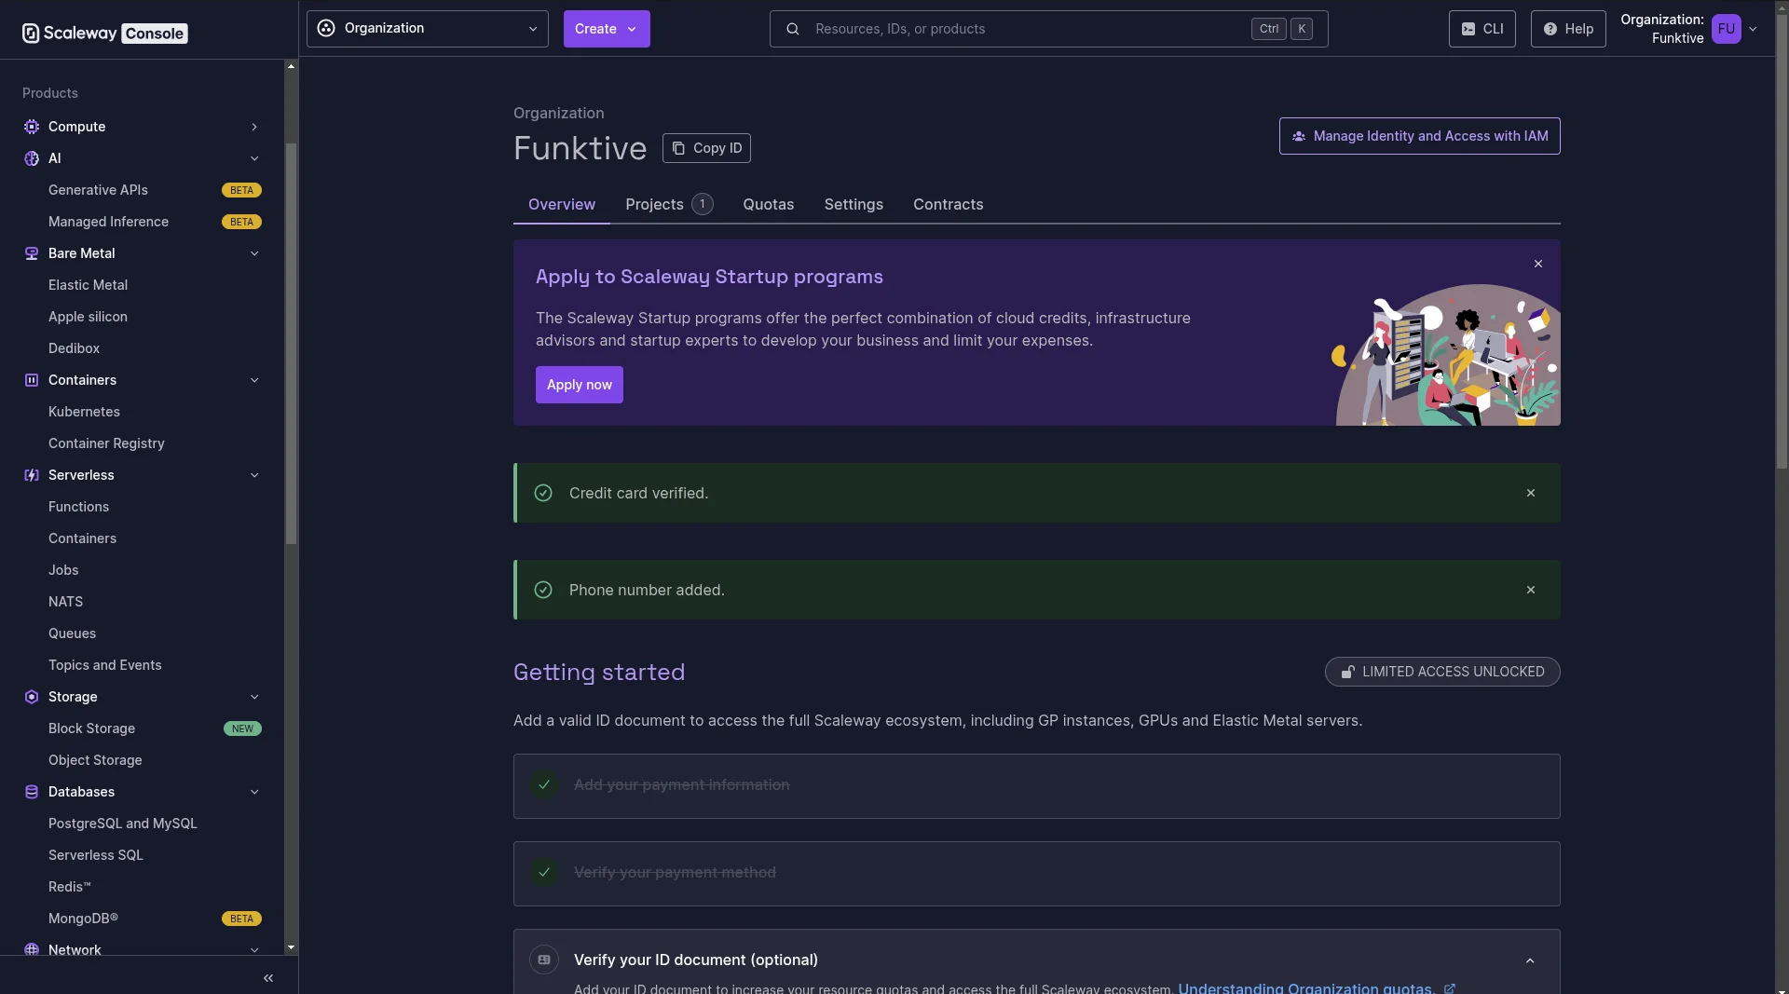The image size is (1789, 994).
Task: Collapse the Verify your ID document panel
Action: click(1530, 960)
